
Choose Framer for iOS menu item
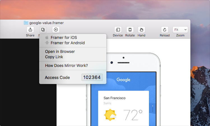pos(73,38)
